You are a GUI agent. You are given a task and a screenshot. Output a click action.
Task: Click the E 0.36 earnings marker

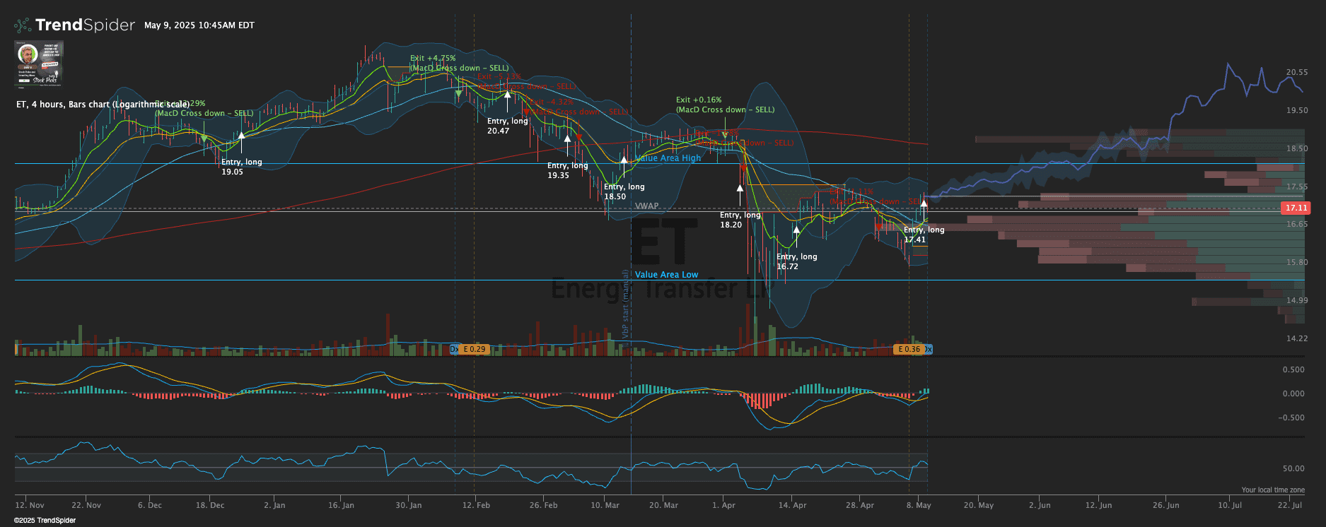[909, 349]
